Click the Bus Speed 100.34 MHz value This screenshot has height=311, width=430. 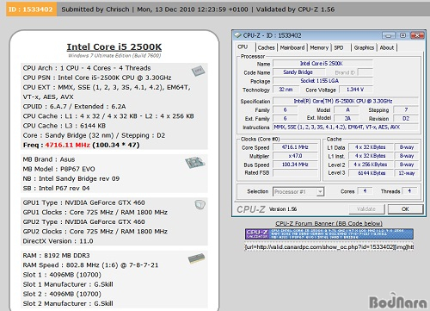(x=295, y=165)
